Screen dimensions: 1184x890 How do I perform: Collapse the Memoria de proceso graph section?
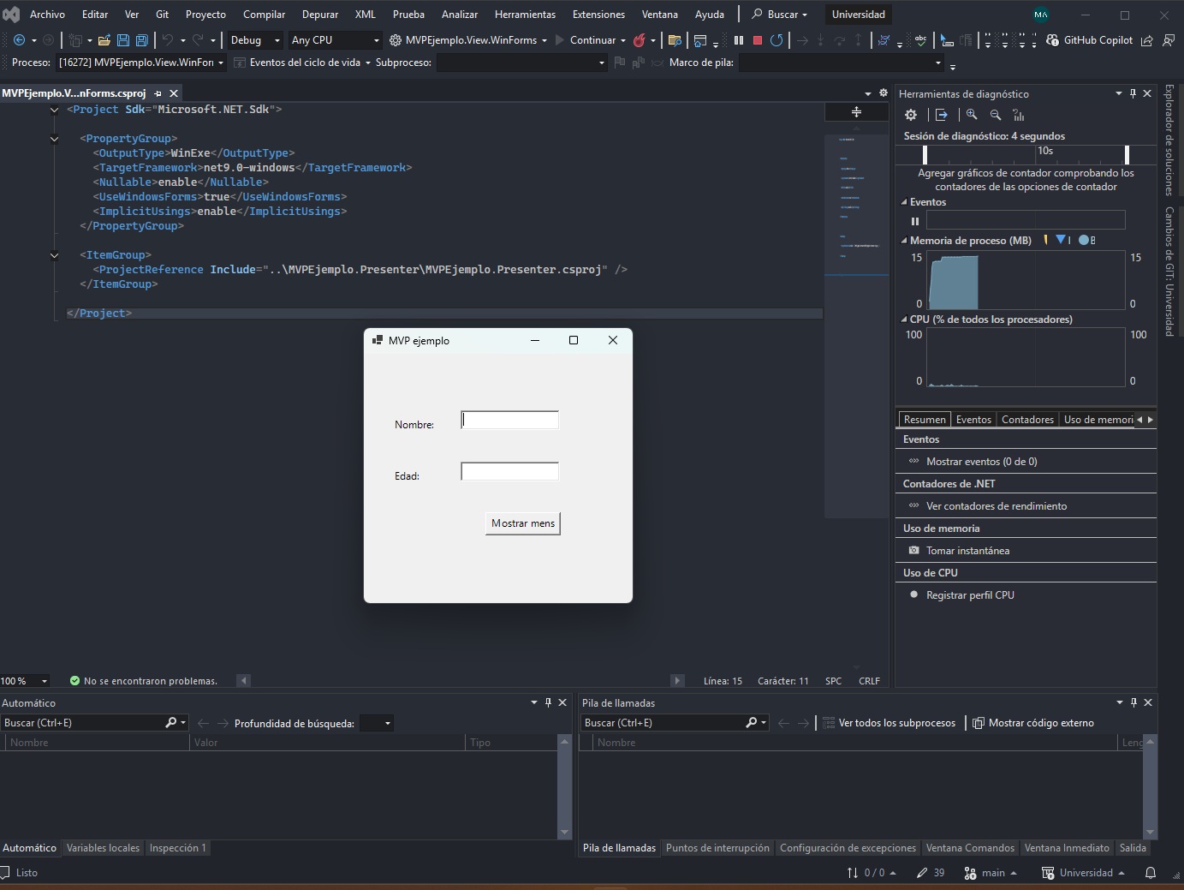pyautogui.click(x=904, y=241)
